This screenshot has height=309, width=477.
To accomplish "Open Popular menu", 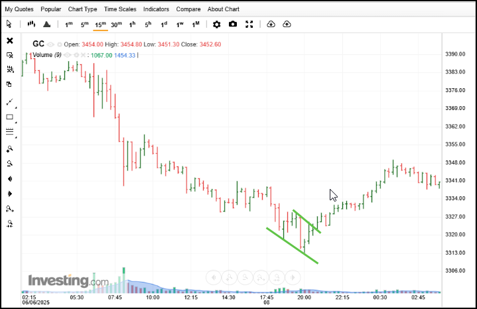I will 51,9.
